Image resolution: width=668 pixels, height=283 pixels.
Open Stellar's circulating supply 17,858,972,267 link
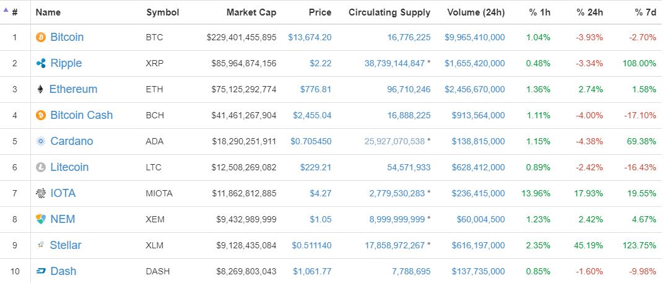click(x=395, y=245)
